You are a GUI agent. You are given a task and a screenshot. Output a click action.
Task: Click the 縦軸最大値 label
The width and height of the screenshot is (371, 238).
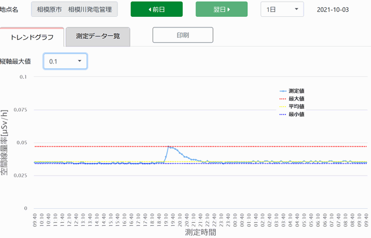point(15,61)
